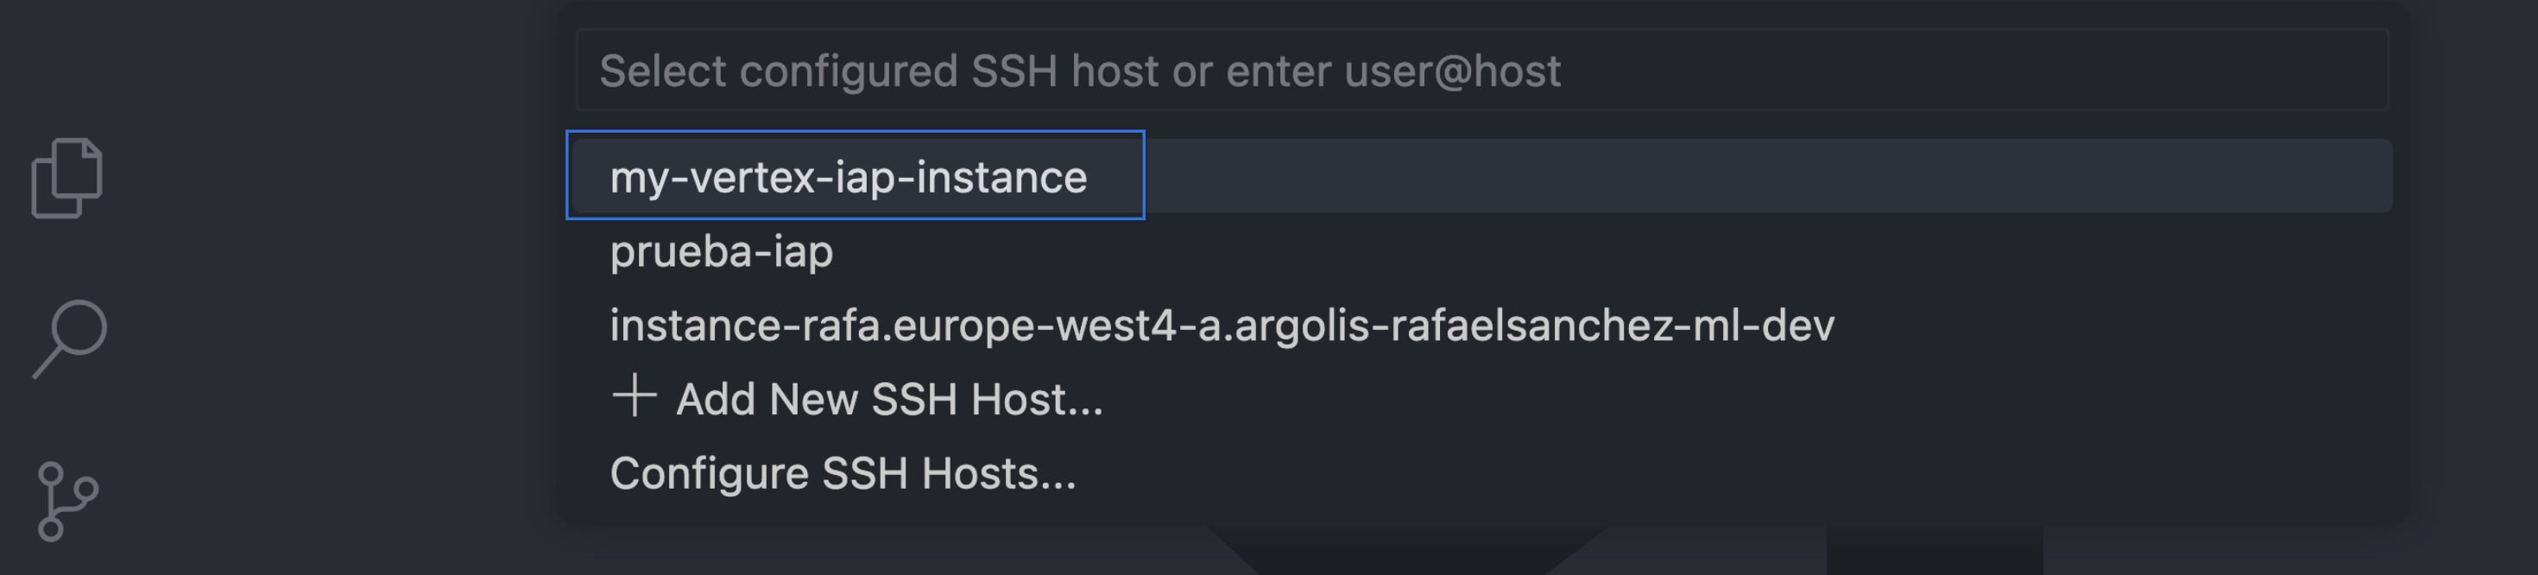This screenshot has width=2538, height=575.
Task: Pick prueba-iap from the SSH host list
Action: [721, 251]
